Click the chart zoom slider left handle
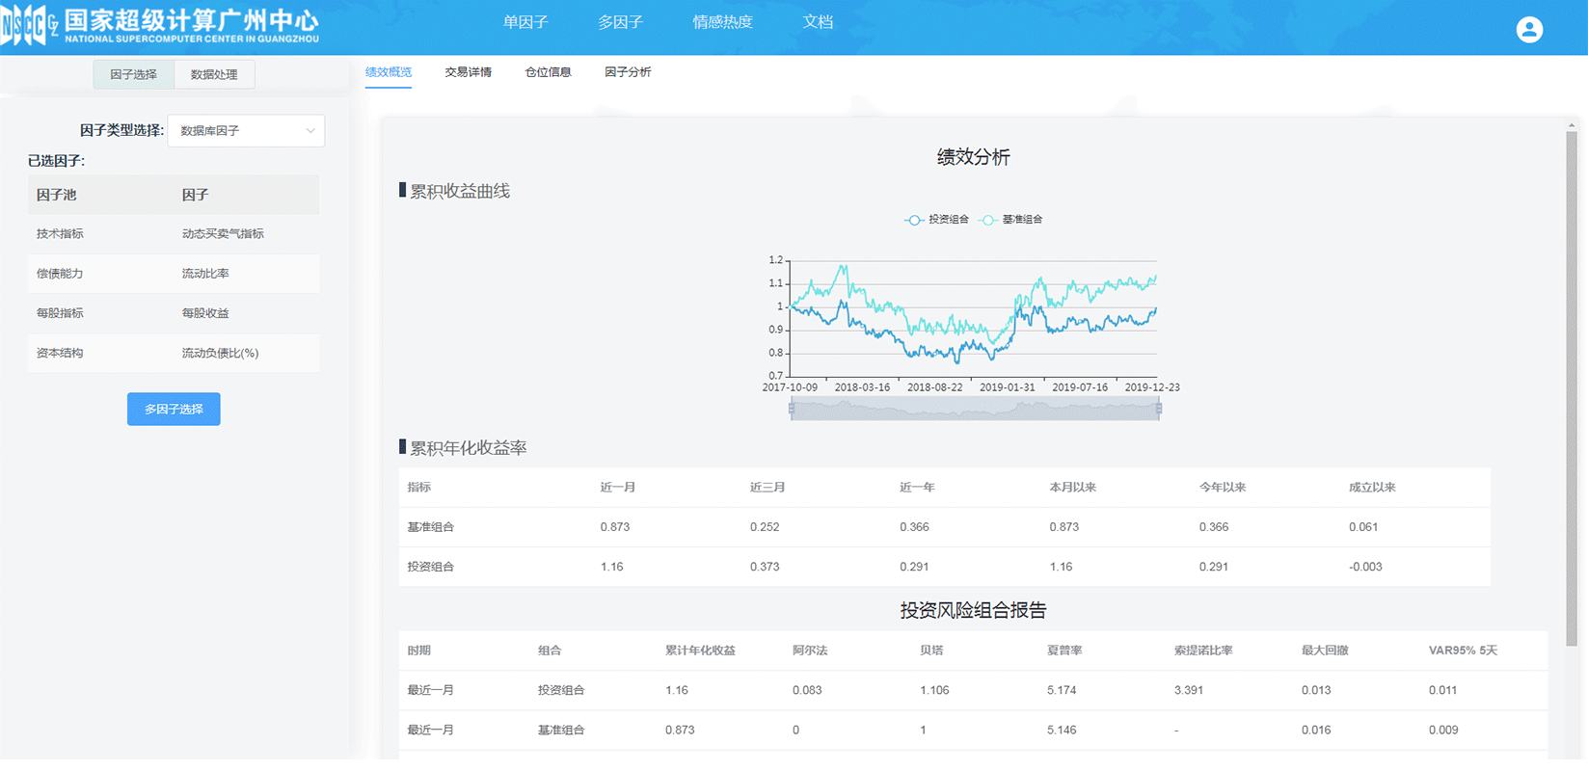This screenshot has width=1588, height=771. pyautogui.click(x=792, y=409)
